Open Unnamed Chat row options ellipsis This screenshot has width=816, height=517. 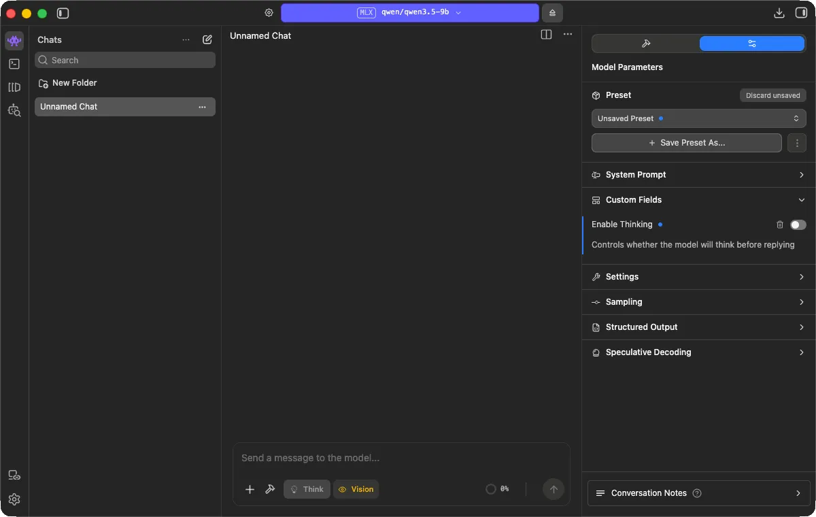click(x=202, y=107)
